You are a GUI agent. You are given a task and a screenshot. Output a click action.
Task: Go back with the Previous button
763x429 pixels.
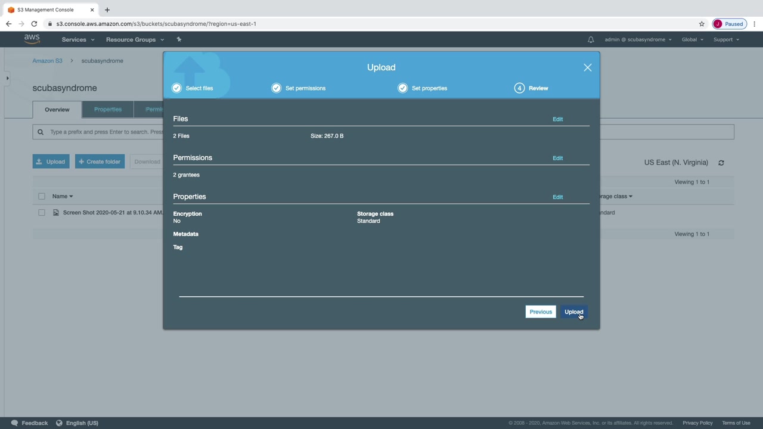pos(541,312)
